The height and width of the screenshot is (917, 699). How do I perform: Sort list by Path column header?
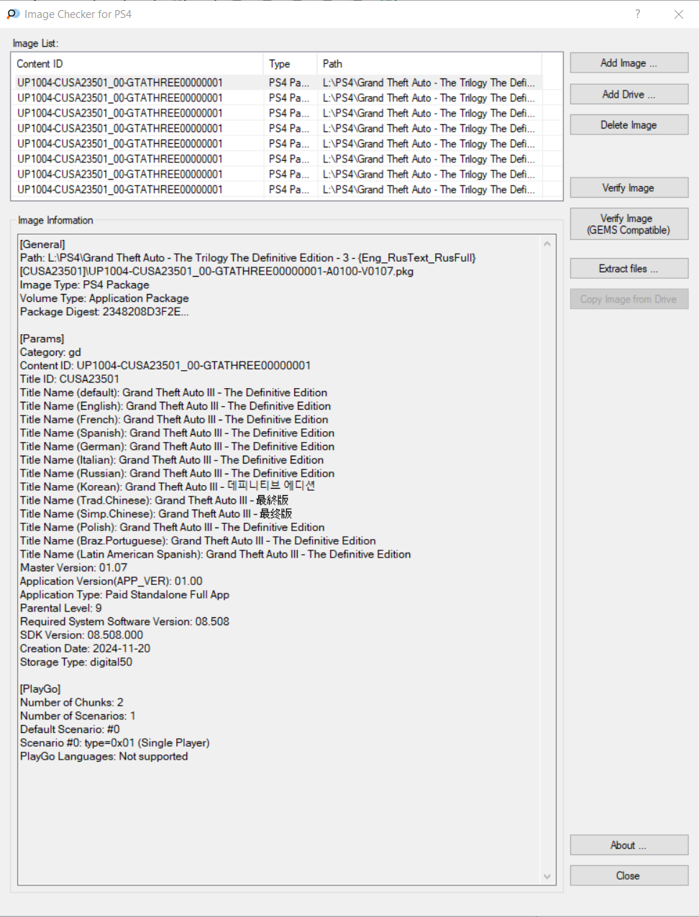tap(429, 64)
